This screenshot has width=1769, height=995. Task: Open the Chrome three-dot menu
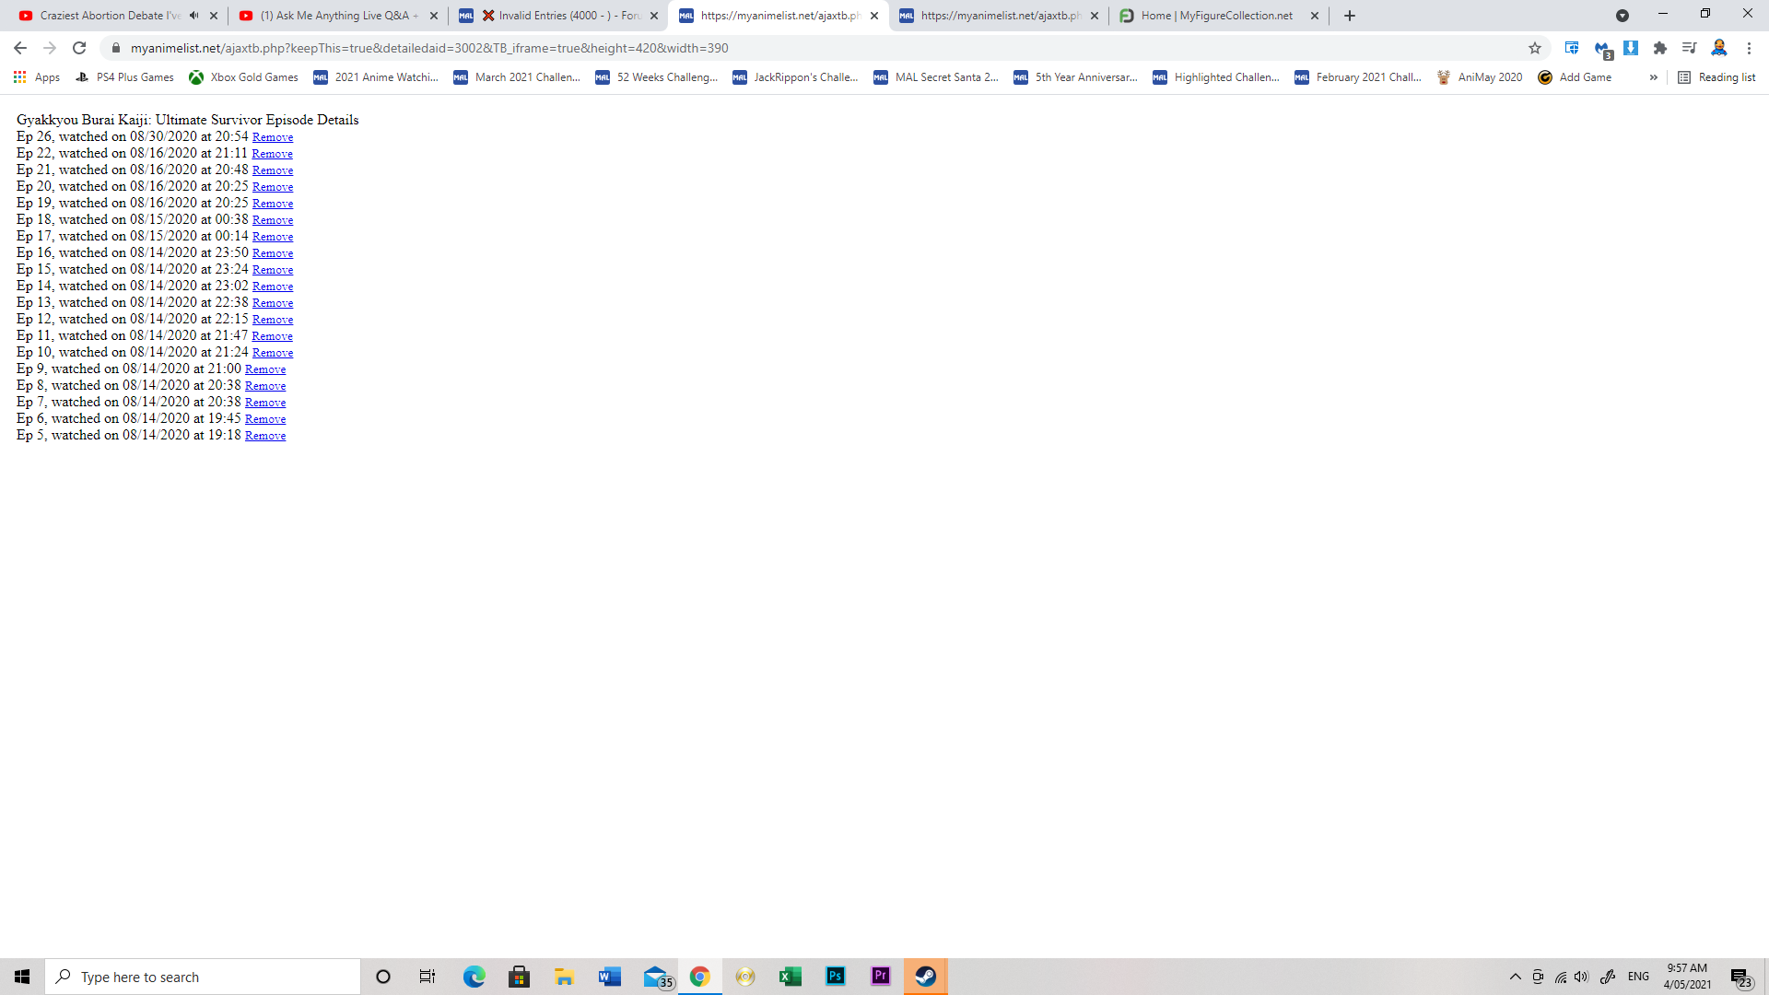pyautogui.click(x=1749, y=48)
